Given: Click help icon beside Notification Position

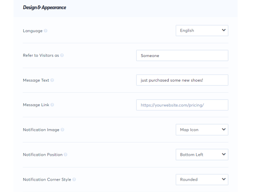Looking at the screenshot, I should (66, 155).
